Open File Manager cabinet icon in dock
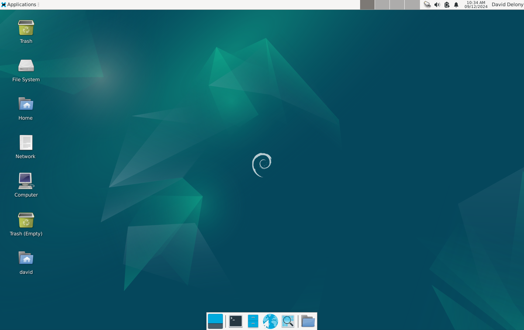The image size is (524, 330). click(x=253, y=321)
